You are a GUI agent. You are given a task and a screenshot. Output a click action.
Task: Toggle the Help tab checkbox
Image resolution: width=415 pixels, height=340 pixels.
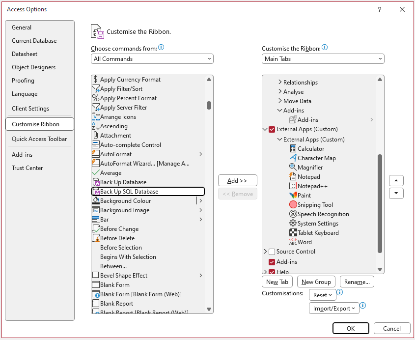pos(272,272)
